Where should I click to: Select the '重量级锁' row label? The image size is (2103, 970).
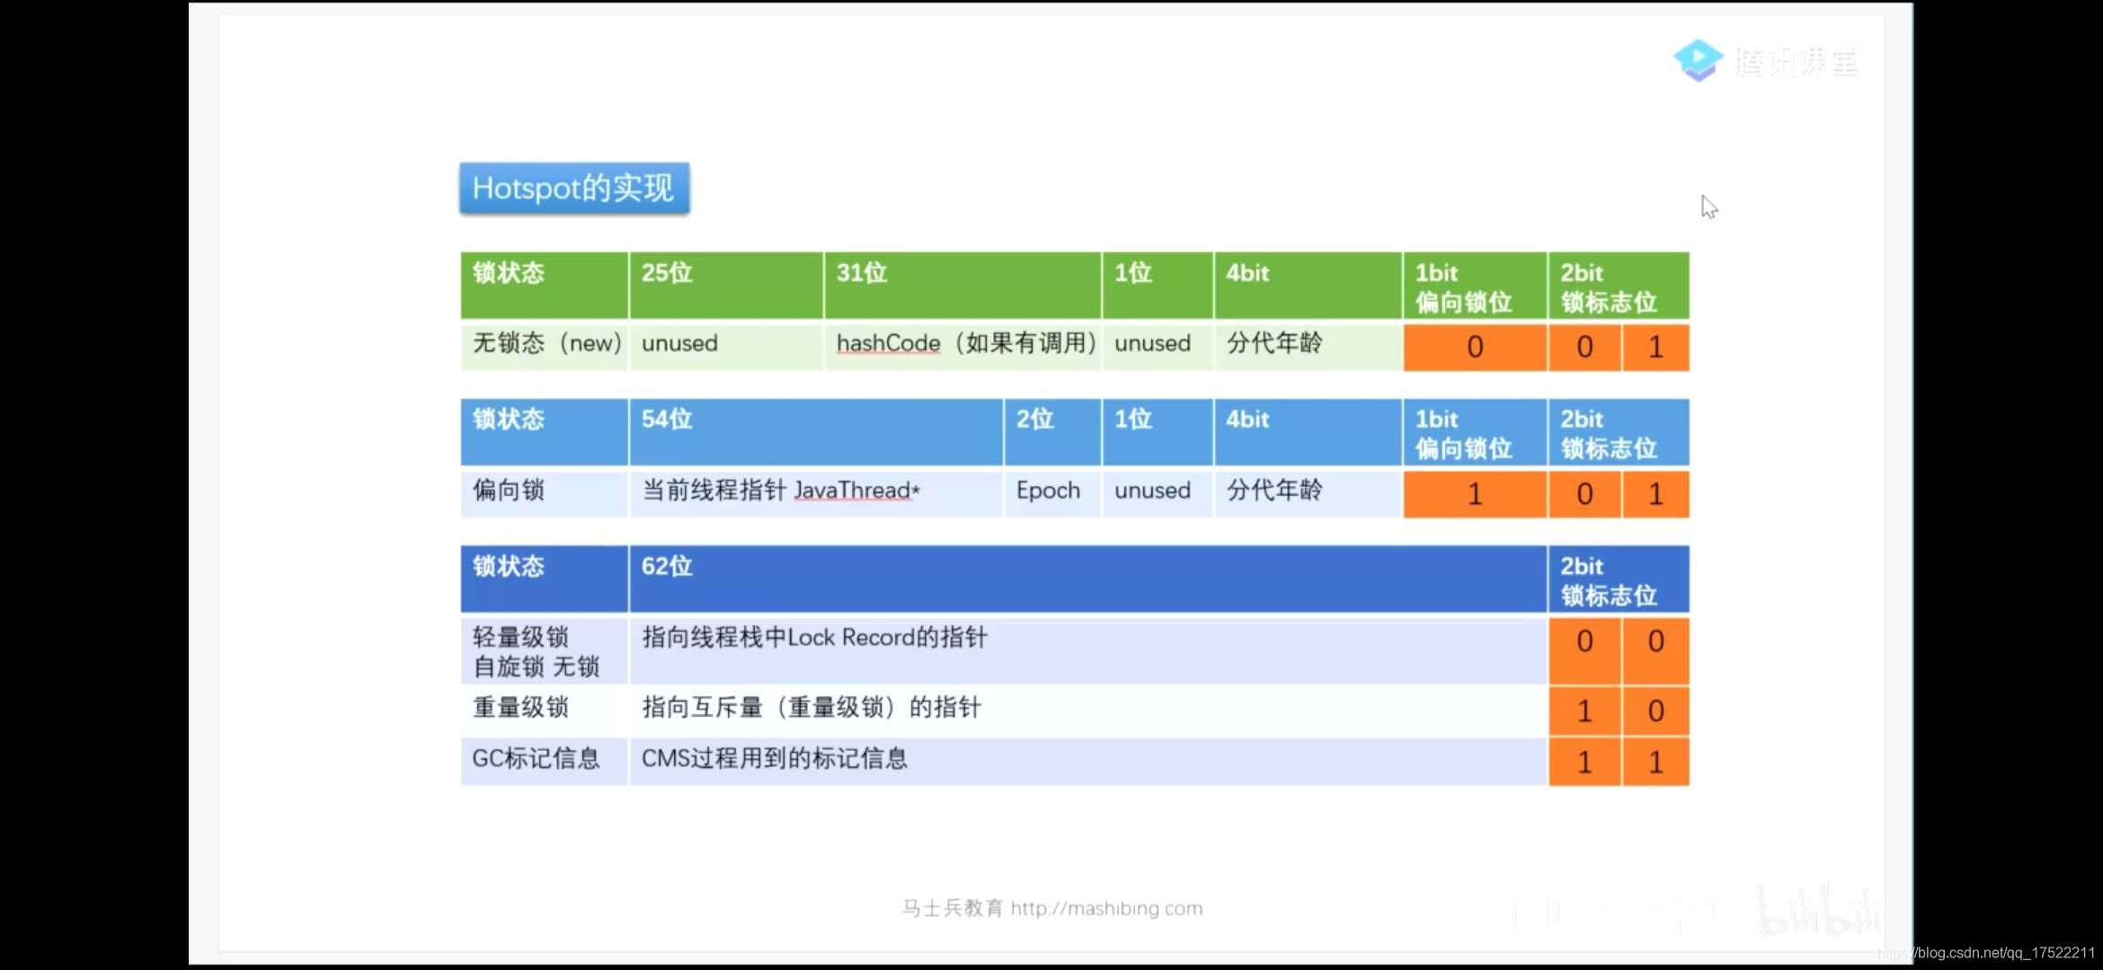(545, 710)
